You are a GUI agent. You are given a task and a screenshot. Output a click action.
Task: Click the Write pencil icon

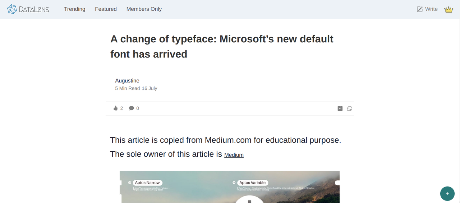[x=420, y=9]
